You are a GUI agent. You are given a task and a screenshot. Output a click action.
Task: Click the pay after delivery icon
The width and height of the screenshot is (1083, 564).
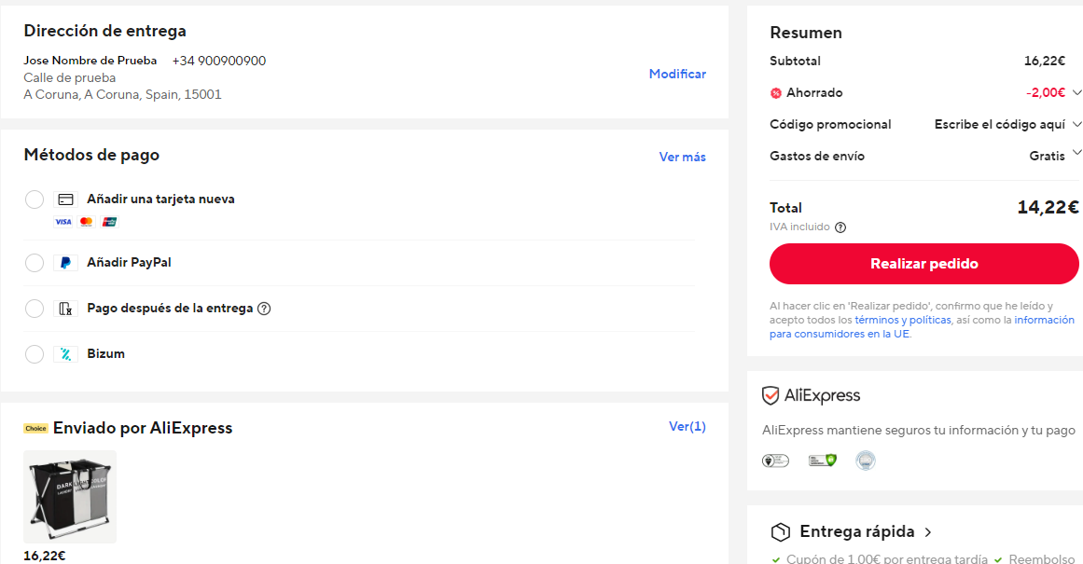coord(65,309)
